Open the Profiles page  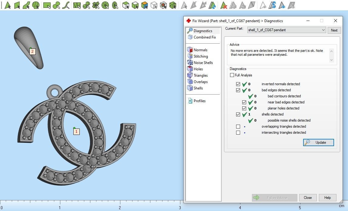(x=199, y=101)
